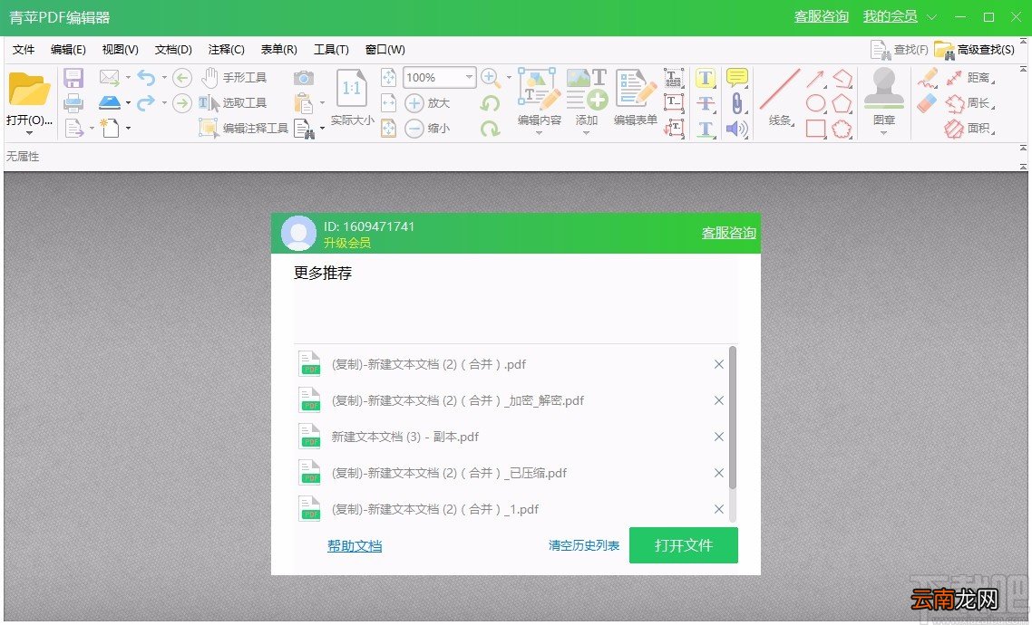
Task: Choose the pencil freehand drawing tool
Action: (928, 78)
